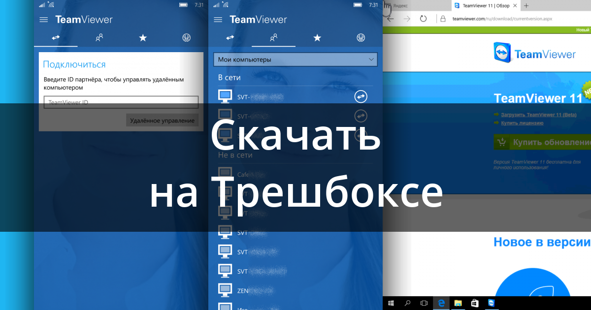This screenshot has width=591, height=310.
Task: Close the TeamViewer 11 | Обзор tab
Action: [x=516, y=5]
